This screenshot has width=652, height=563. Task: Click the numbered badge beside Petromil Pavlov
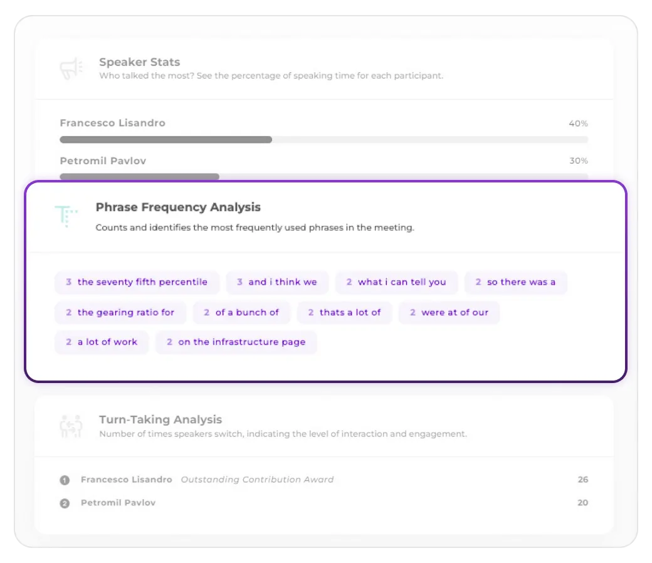point(64,503)
